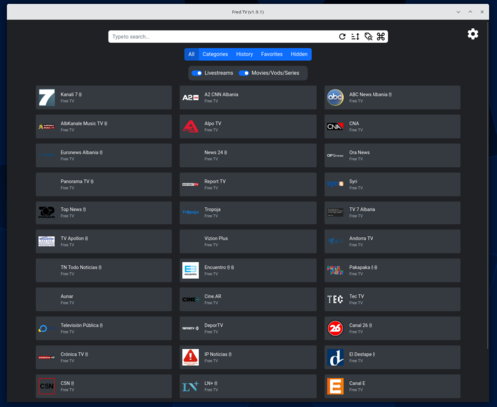
Task: Click the Canal 26 red logo
Action: pyautogui.click(x=335, y=328)
